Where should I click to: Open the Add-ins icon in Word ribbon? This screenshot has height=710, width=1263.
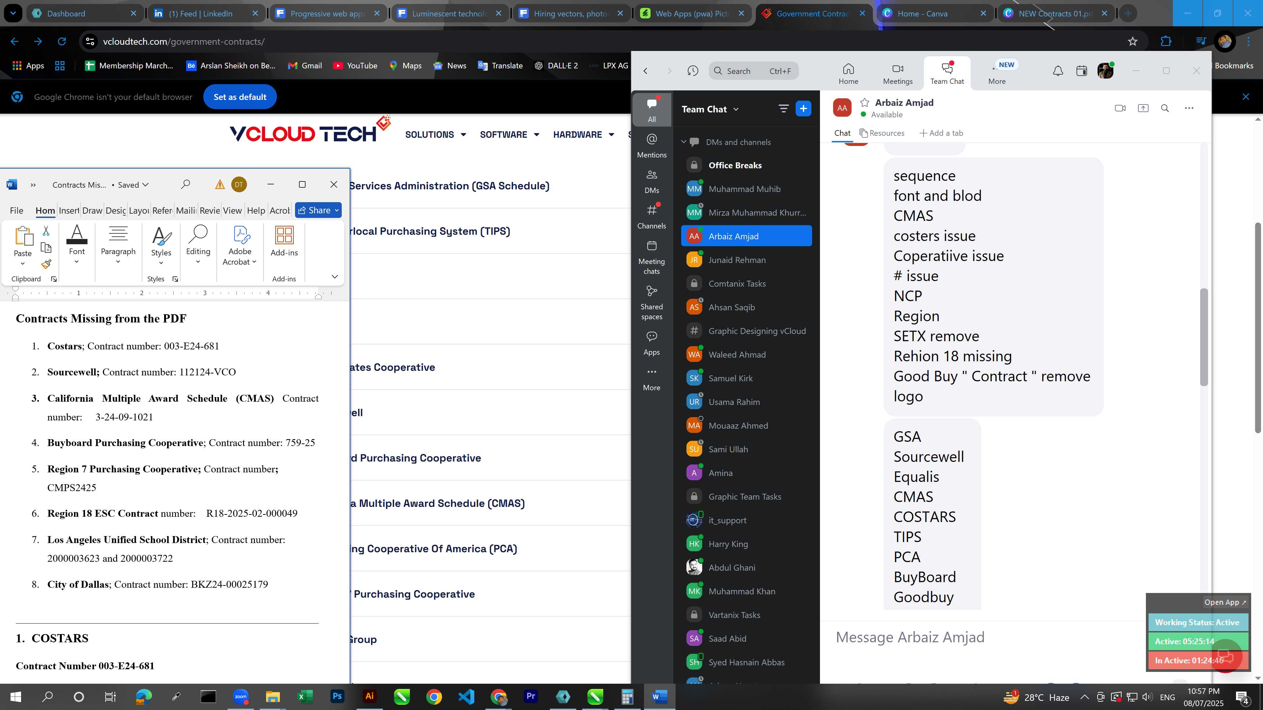click(285, 235)
